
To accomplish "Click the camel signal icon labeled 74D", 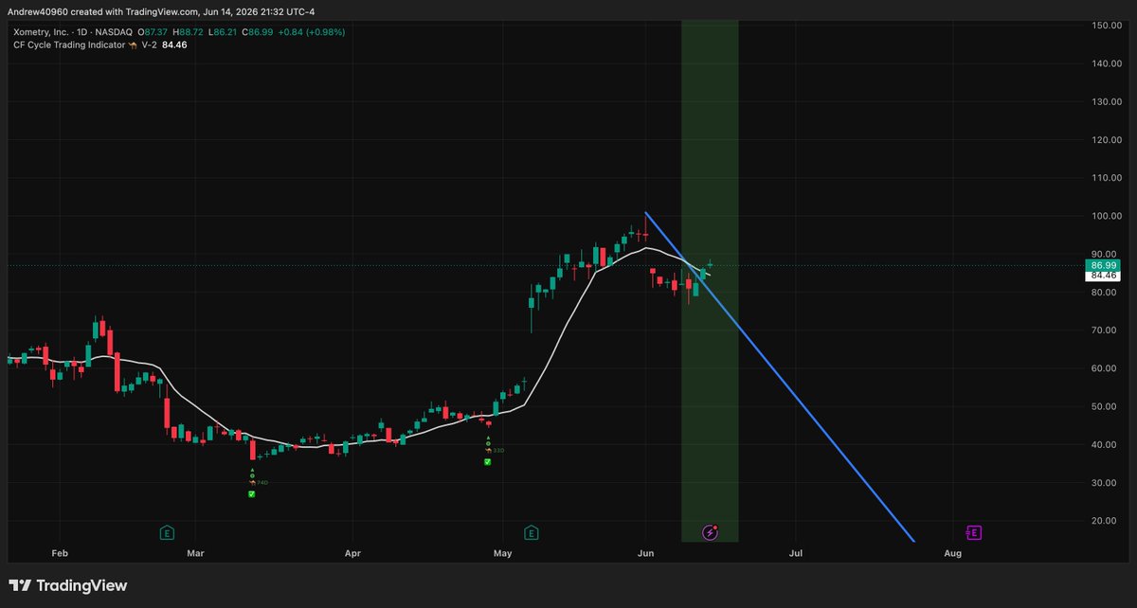I will pyautogui.click(x=252, y=483).
